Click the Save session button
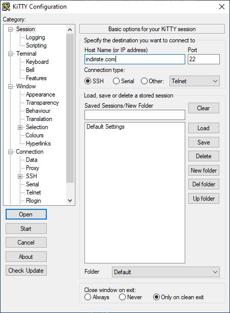230x313 pixels. pyautogui.click(x=204, y=142)
